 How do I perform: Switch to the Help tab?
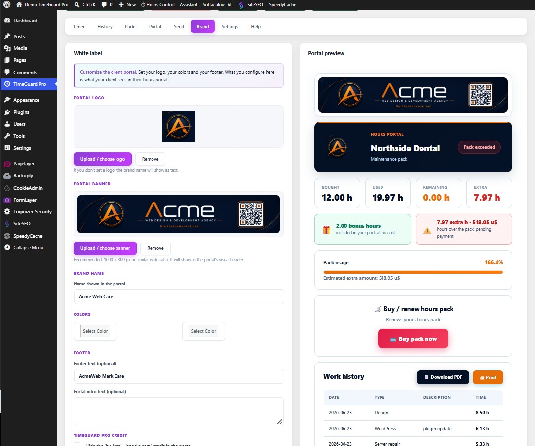[256, 26]
